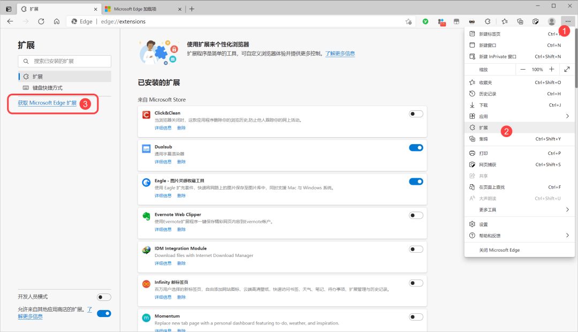The image size is (578, 332).
Task: Enable the IDM Integration Module toggle
Action: pyautogui.click(x=416, y=250)
